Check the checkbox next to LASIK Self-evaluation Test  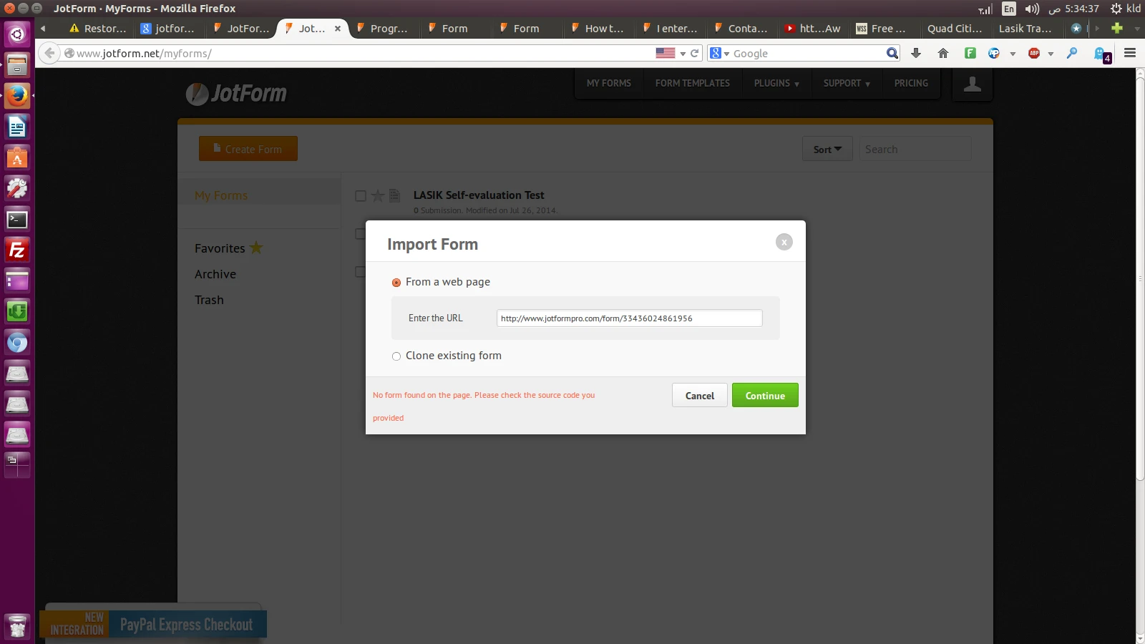click(360, 195)
